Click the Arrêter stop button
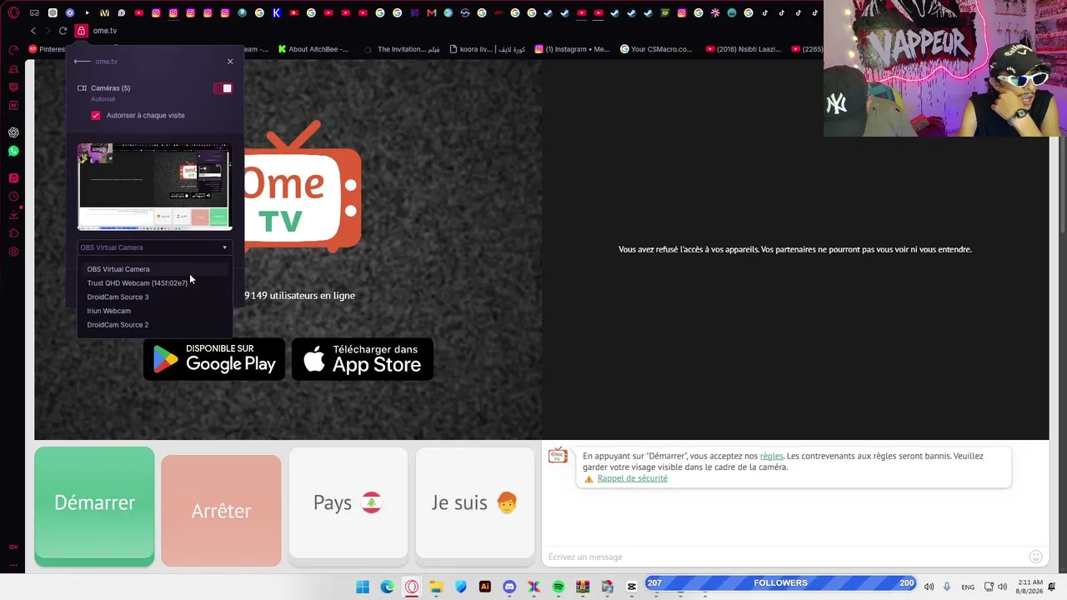Screen dimensions: 1067x600 pyautogui.click(x=221, y=511)
